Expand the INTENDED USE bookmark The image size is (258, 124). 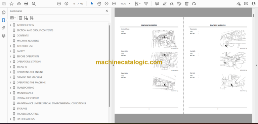coord(10,46)
